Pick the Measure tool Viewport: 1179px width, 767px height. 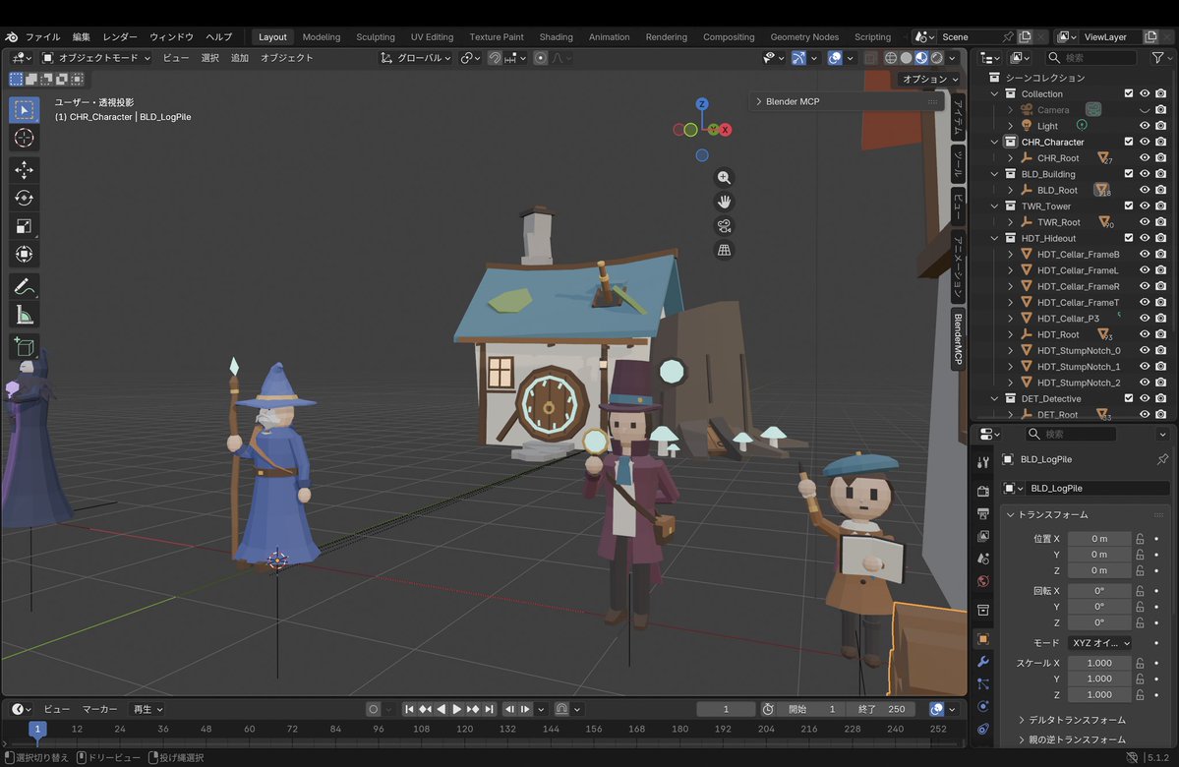tap(24, 315)
